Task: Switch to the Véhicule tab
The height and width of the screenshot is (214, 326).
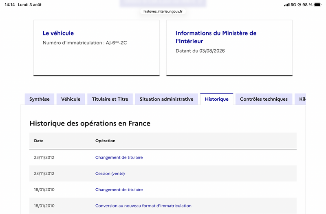Action: [x=70, y=99]
